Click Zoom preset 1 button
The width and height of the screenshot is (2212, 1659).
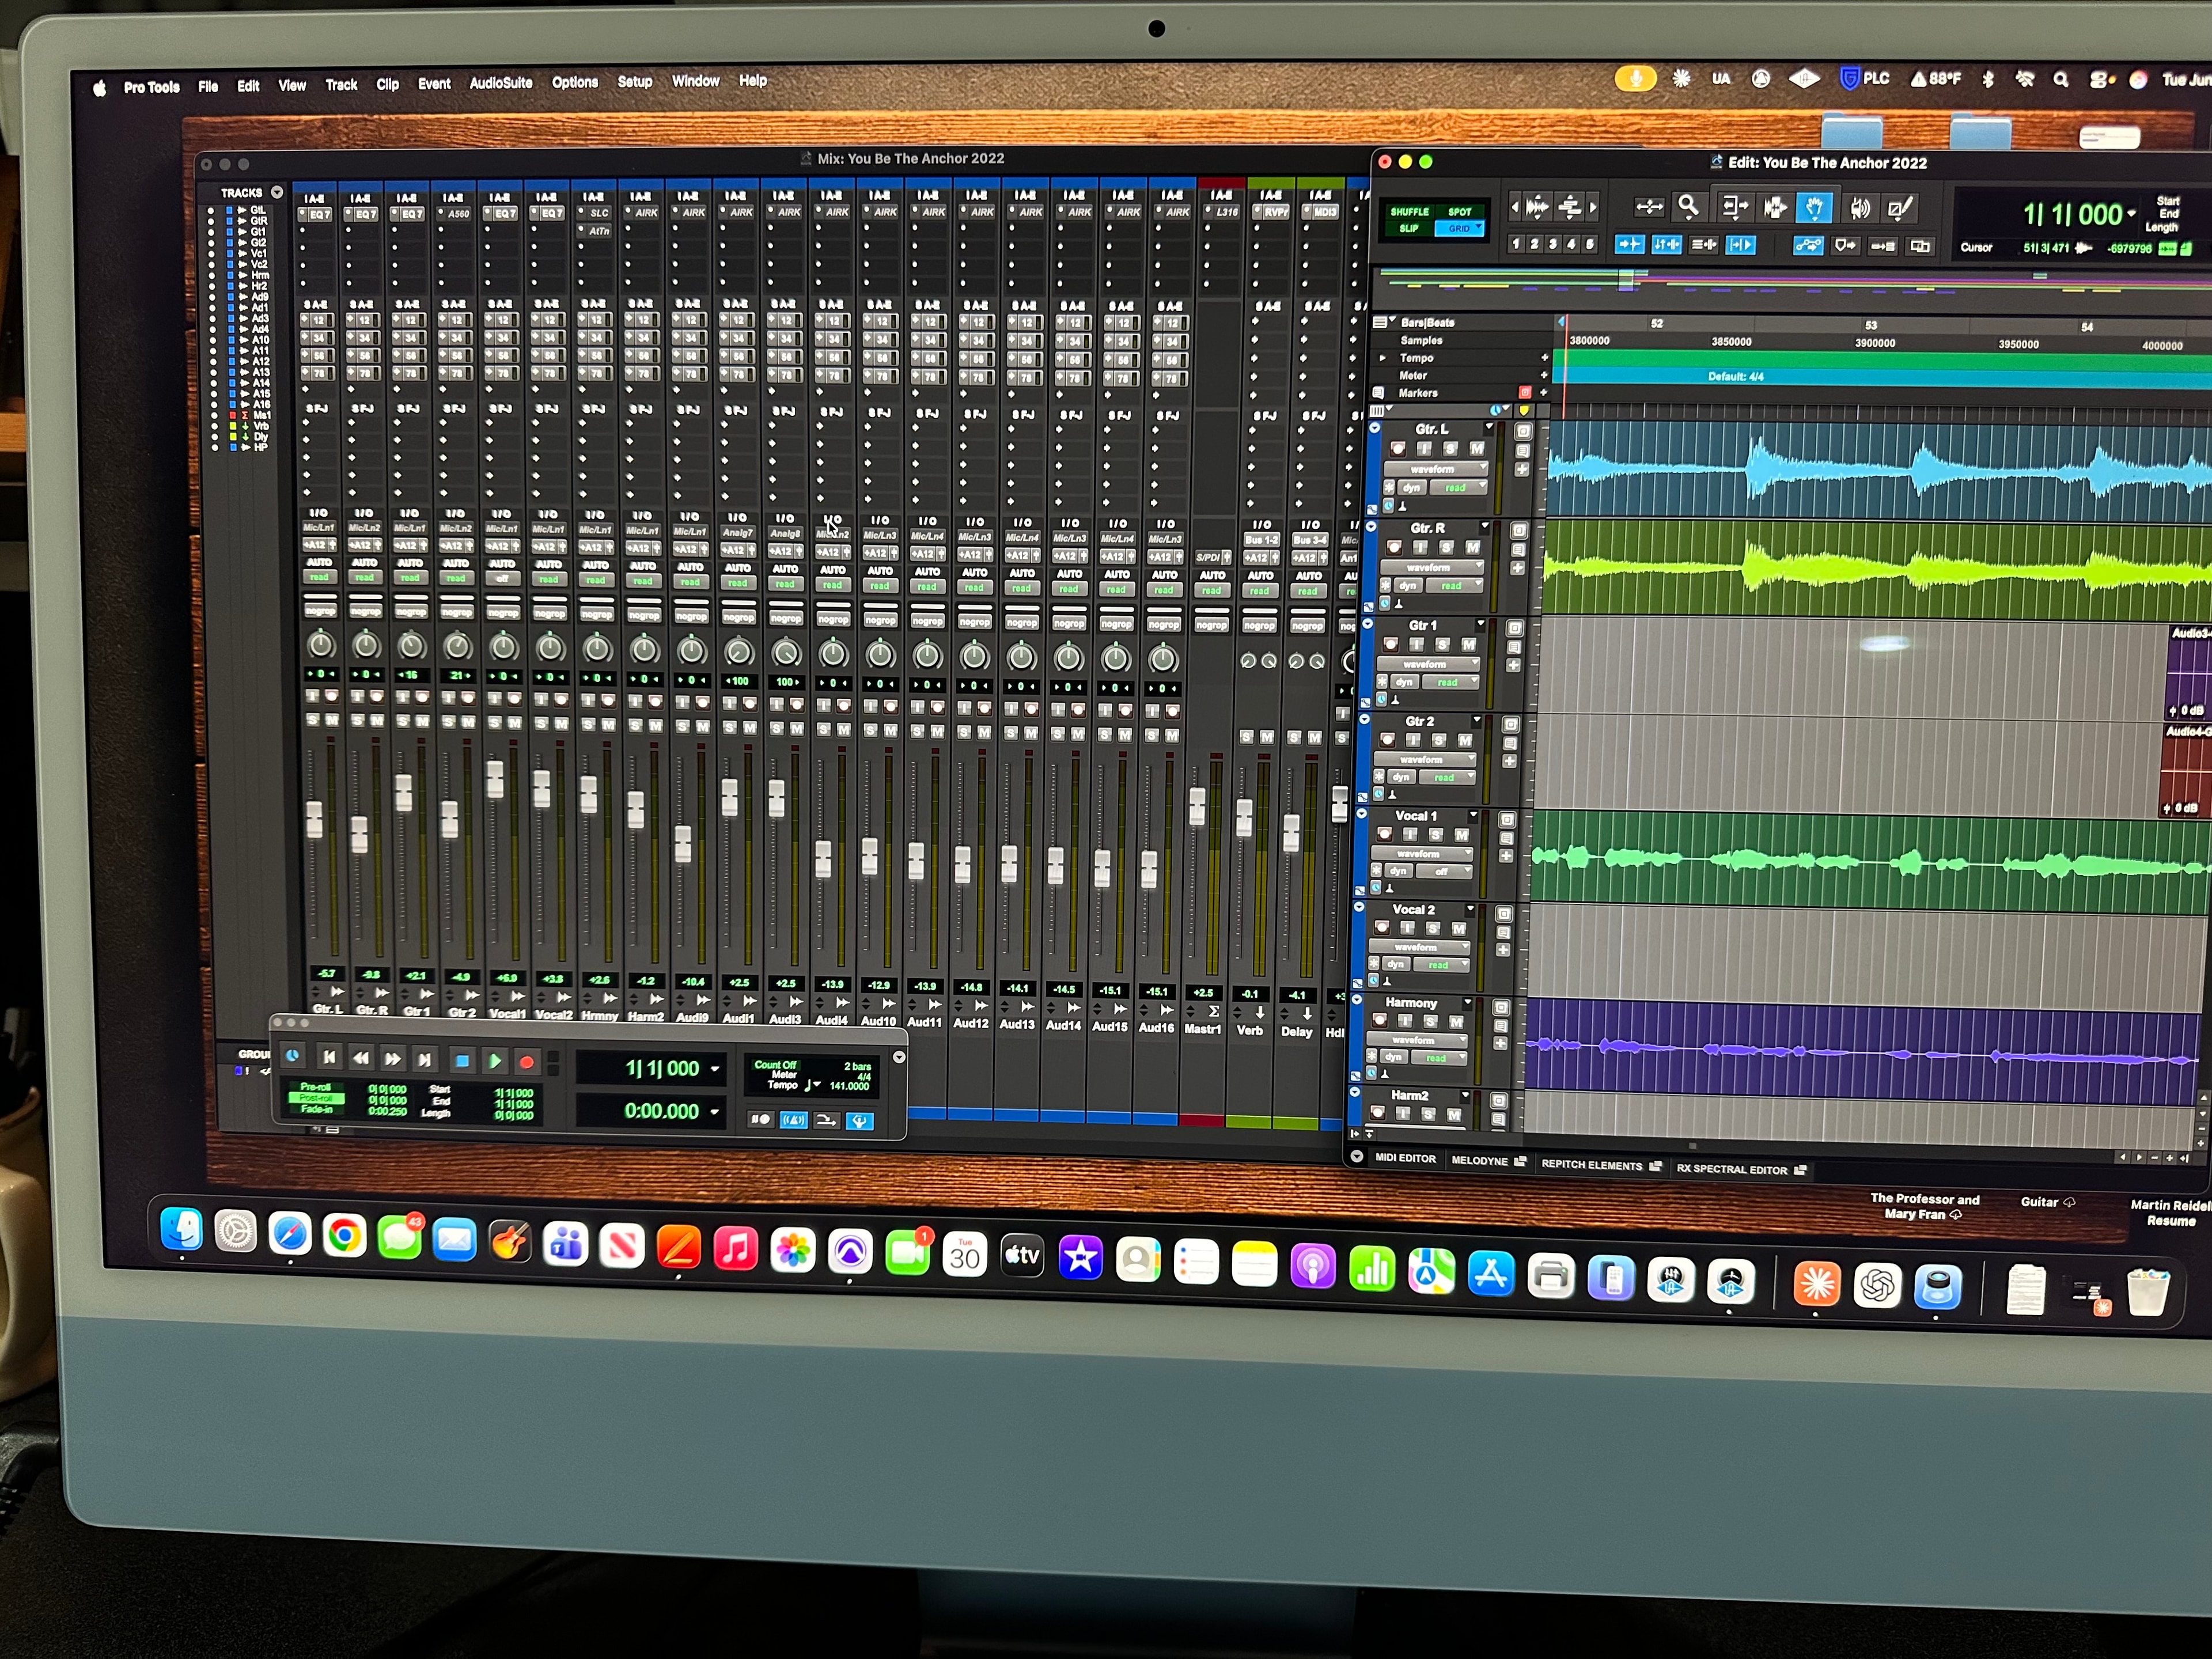1516,244
